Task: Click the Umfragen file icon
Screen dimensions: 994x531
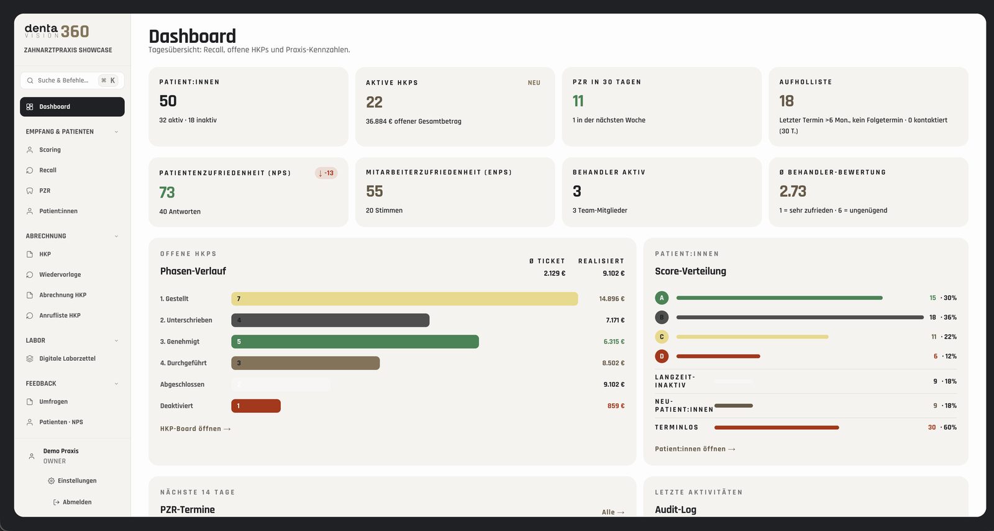Action: (x=30, y=402)
